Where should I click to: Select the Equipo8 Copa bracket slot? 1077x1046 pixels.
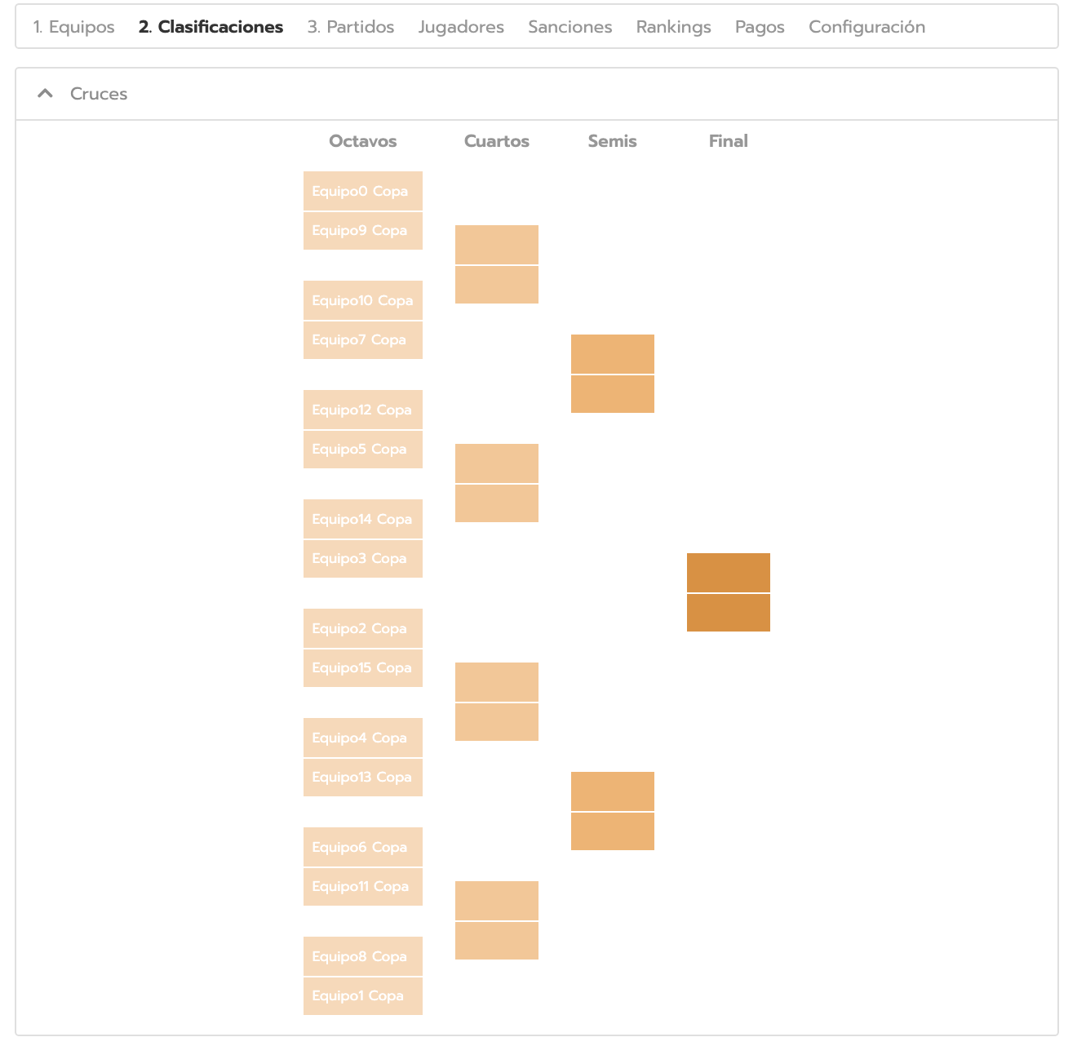363,956
